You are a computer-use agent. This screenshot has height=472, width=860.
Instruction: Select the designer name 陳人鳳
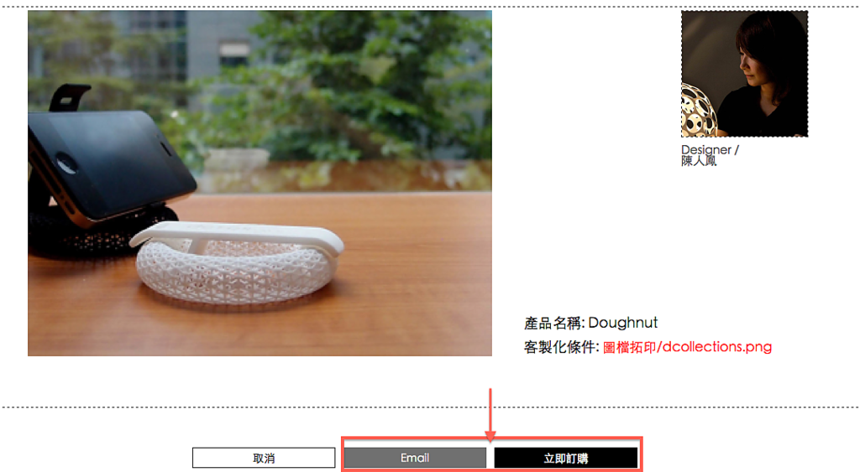699,161
